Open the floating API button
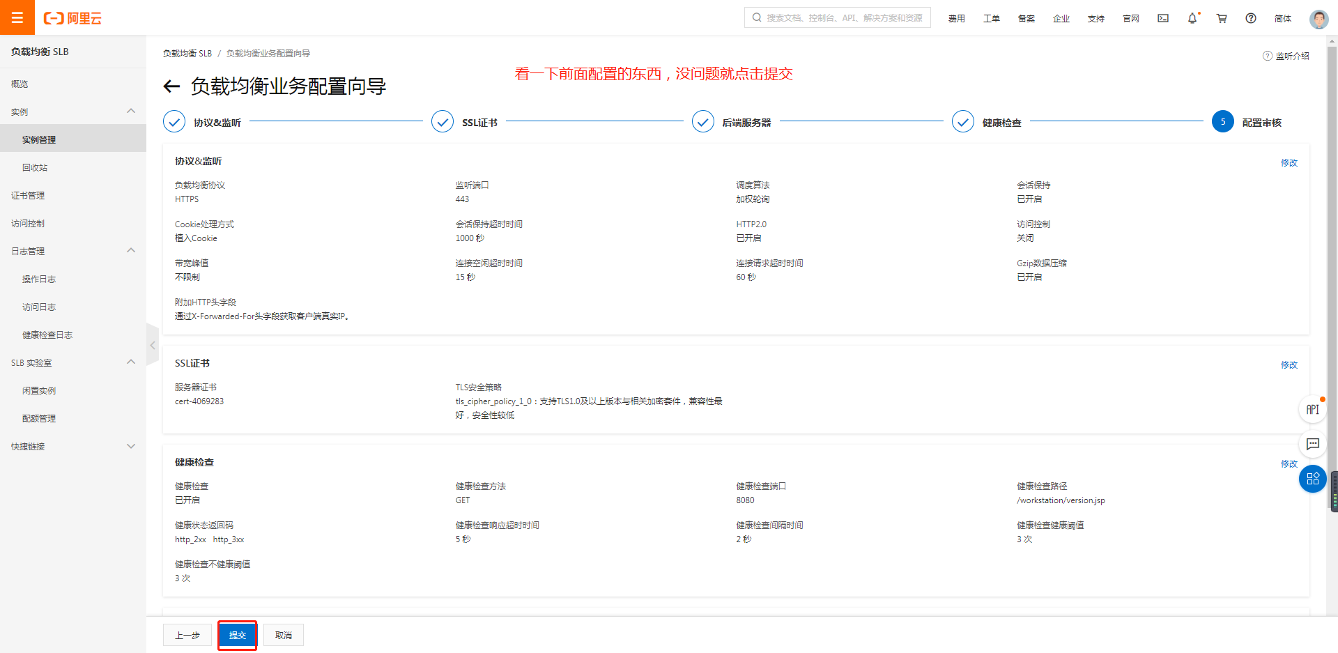The height and width of the screenshot is (653, 1338). 1312,409
